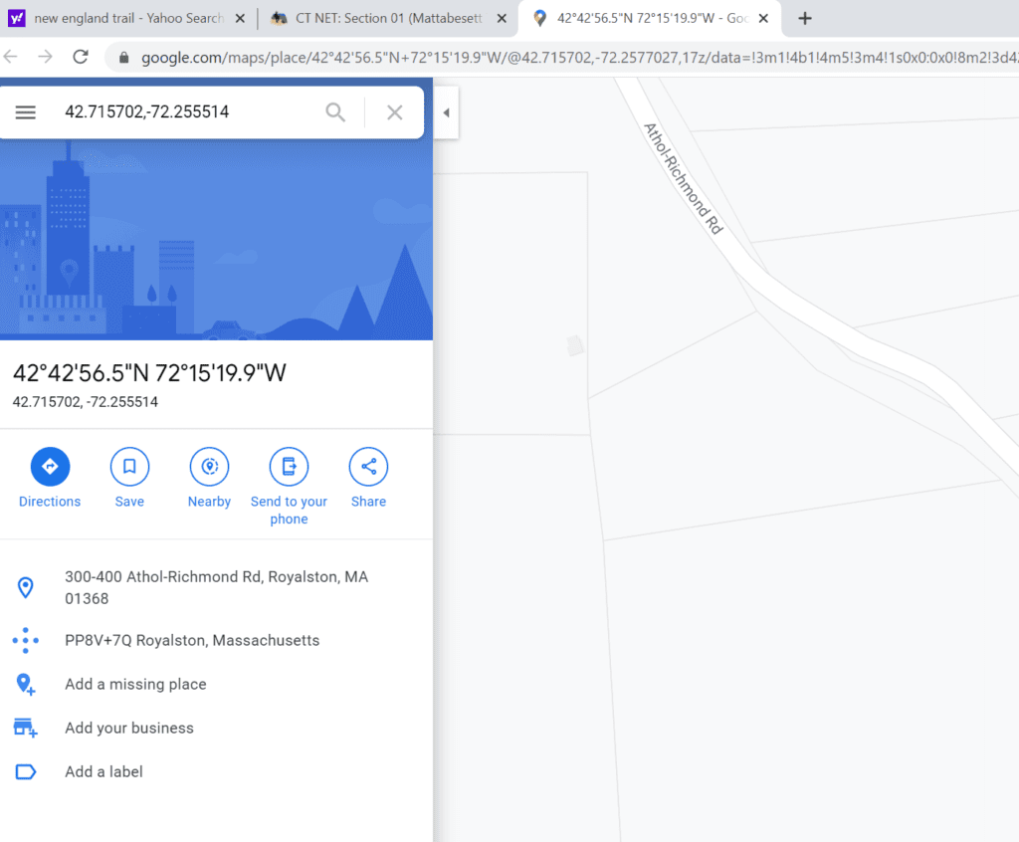Click the Athol-Richmond Rd address entry
The width and height of the screenshot is (1019, 842).
pos(216,587)
